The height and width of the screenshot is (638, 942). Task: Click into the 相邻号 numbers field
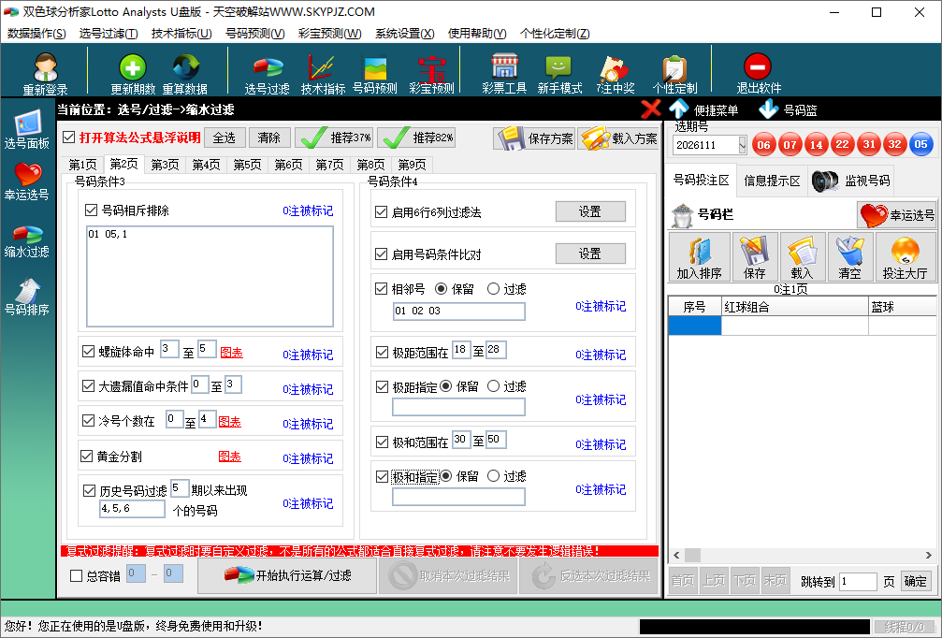tap(459, 311)
